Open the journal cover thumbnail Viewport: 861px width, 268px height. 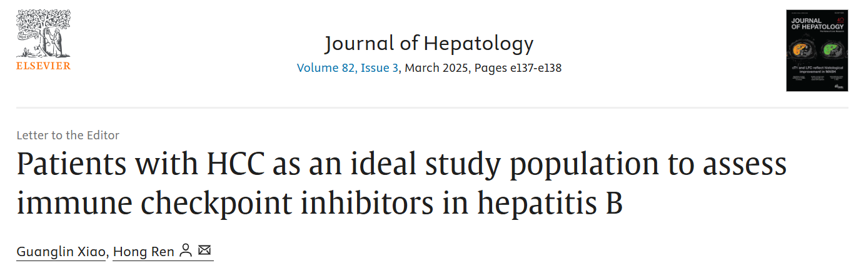click(x=817, y=51)
